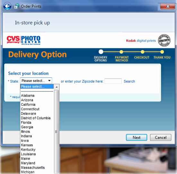Pick Florida from the state dropdown
Viewport: 177px width, 174px height.
tap(37, 123)
